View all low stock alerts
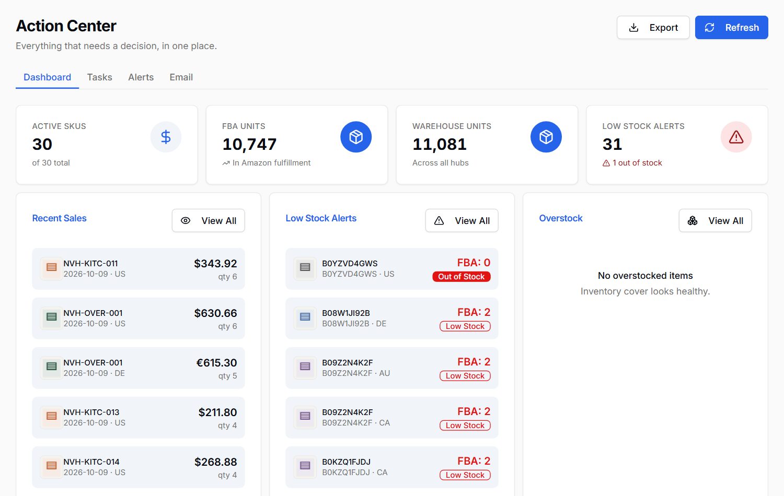Screen dimensions: 784x496 click(462, 221)
